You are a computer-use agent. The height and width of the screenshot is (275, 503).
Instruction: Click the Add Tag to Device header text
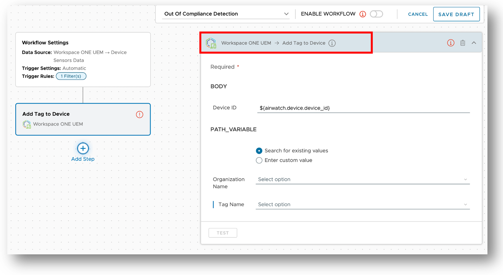coord(304,43)
